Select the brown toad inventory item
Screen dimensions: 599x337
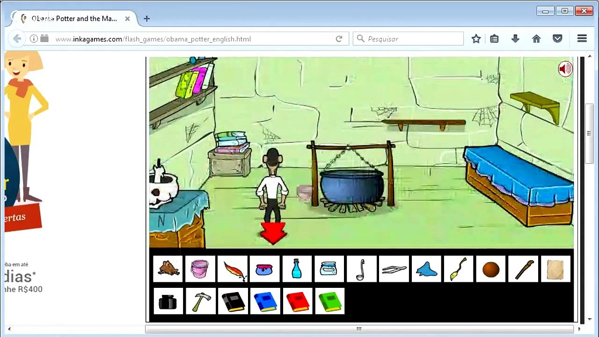click(x=168, y=269)
